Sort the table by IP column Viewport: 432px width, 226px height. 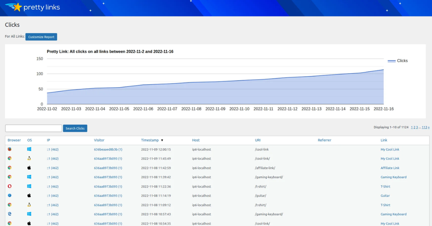pyautogui.click(x=48, y=140)
